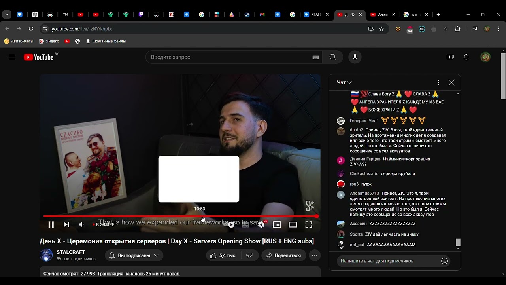
Task: Open the YouTube bookmark icon in bookmarks bar
Action: [67, 41]
